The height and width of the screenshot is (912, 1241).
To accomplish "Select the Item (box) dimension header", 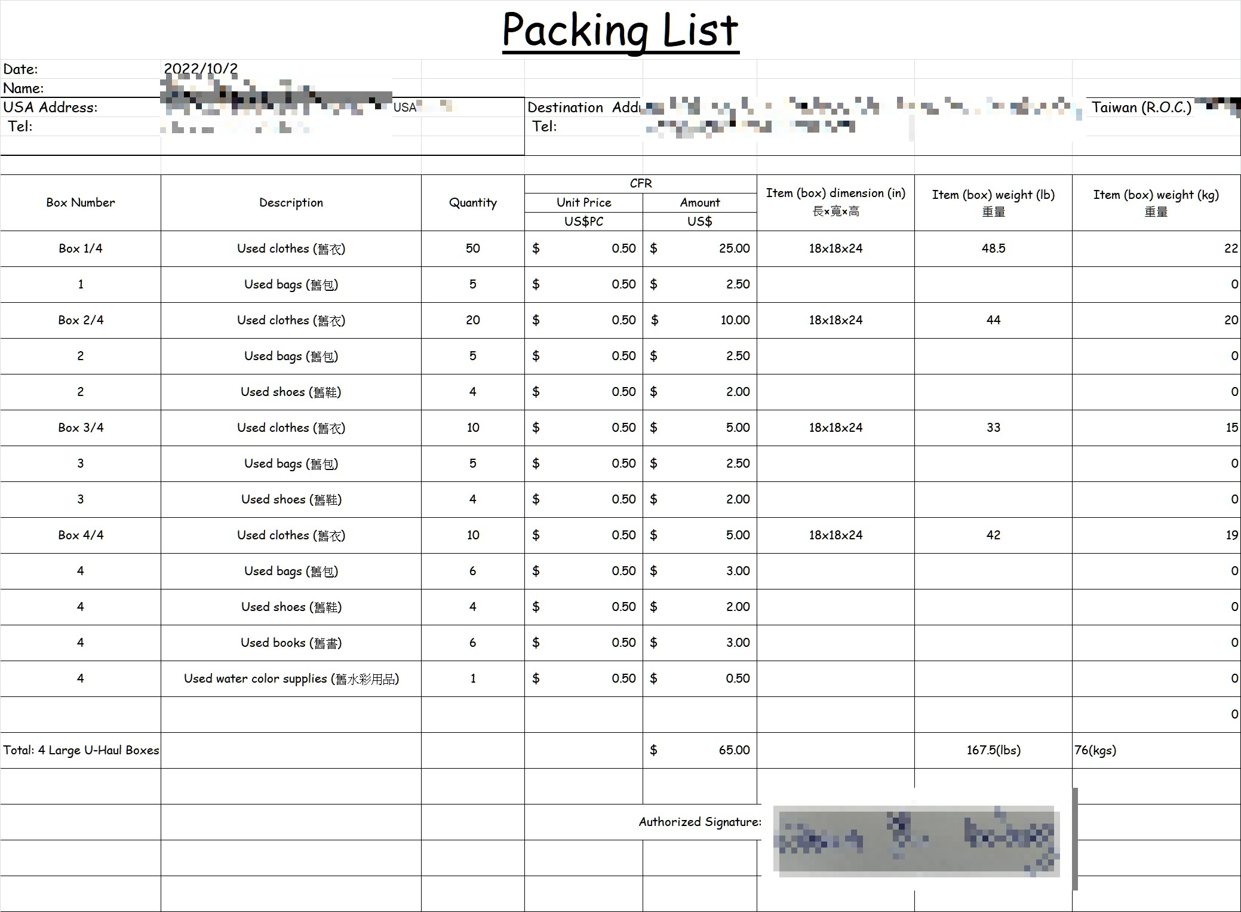I will point(835,201).
